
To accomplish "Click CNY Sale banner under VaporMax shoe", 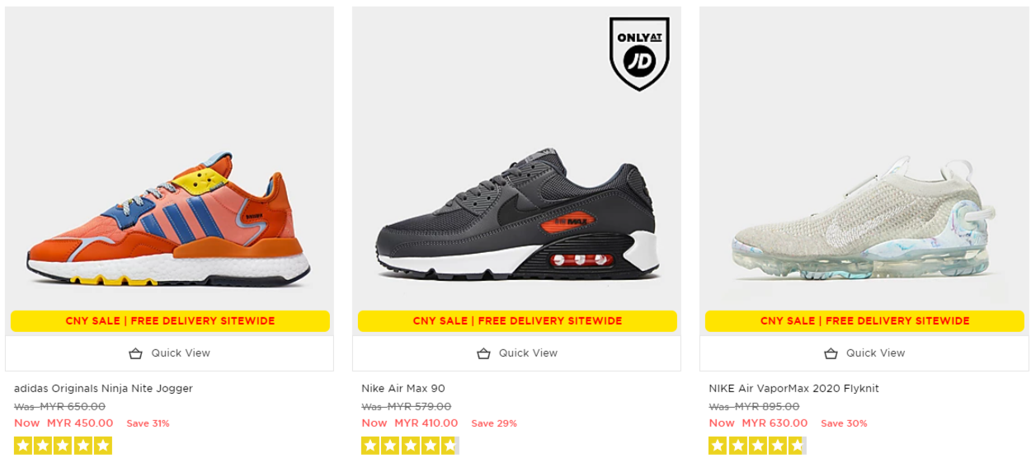I will point(864,321).
